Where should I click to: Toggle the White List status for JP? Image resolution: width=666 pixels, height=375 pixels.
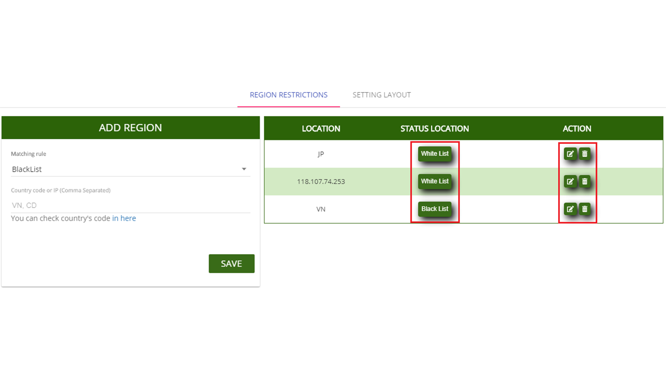(x=435, y=154)
